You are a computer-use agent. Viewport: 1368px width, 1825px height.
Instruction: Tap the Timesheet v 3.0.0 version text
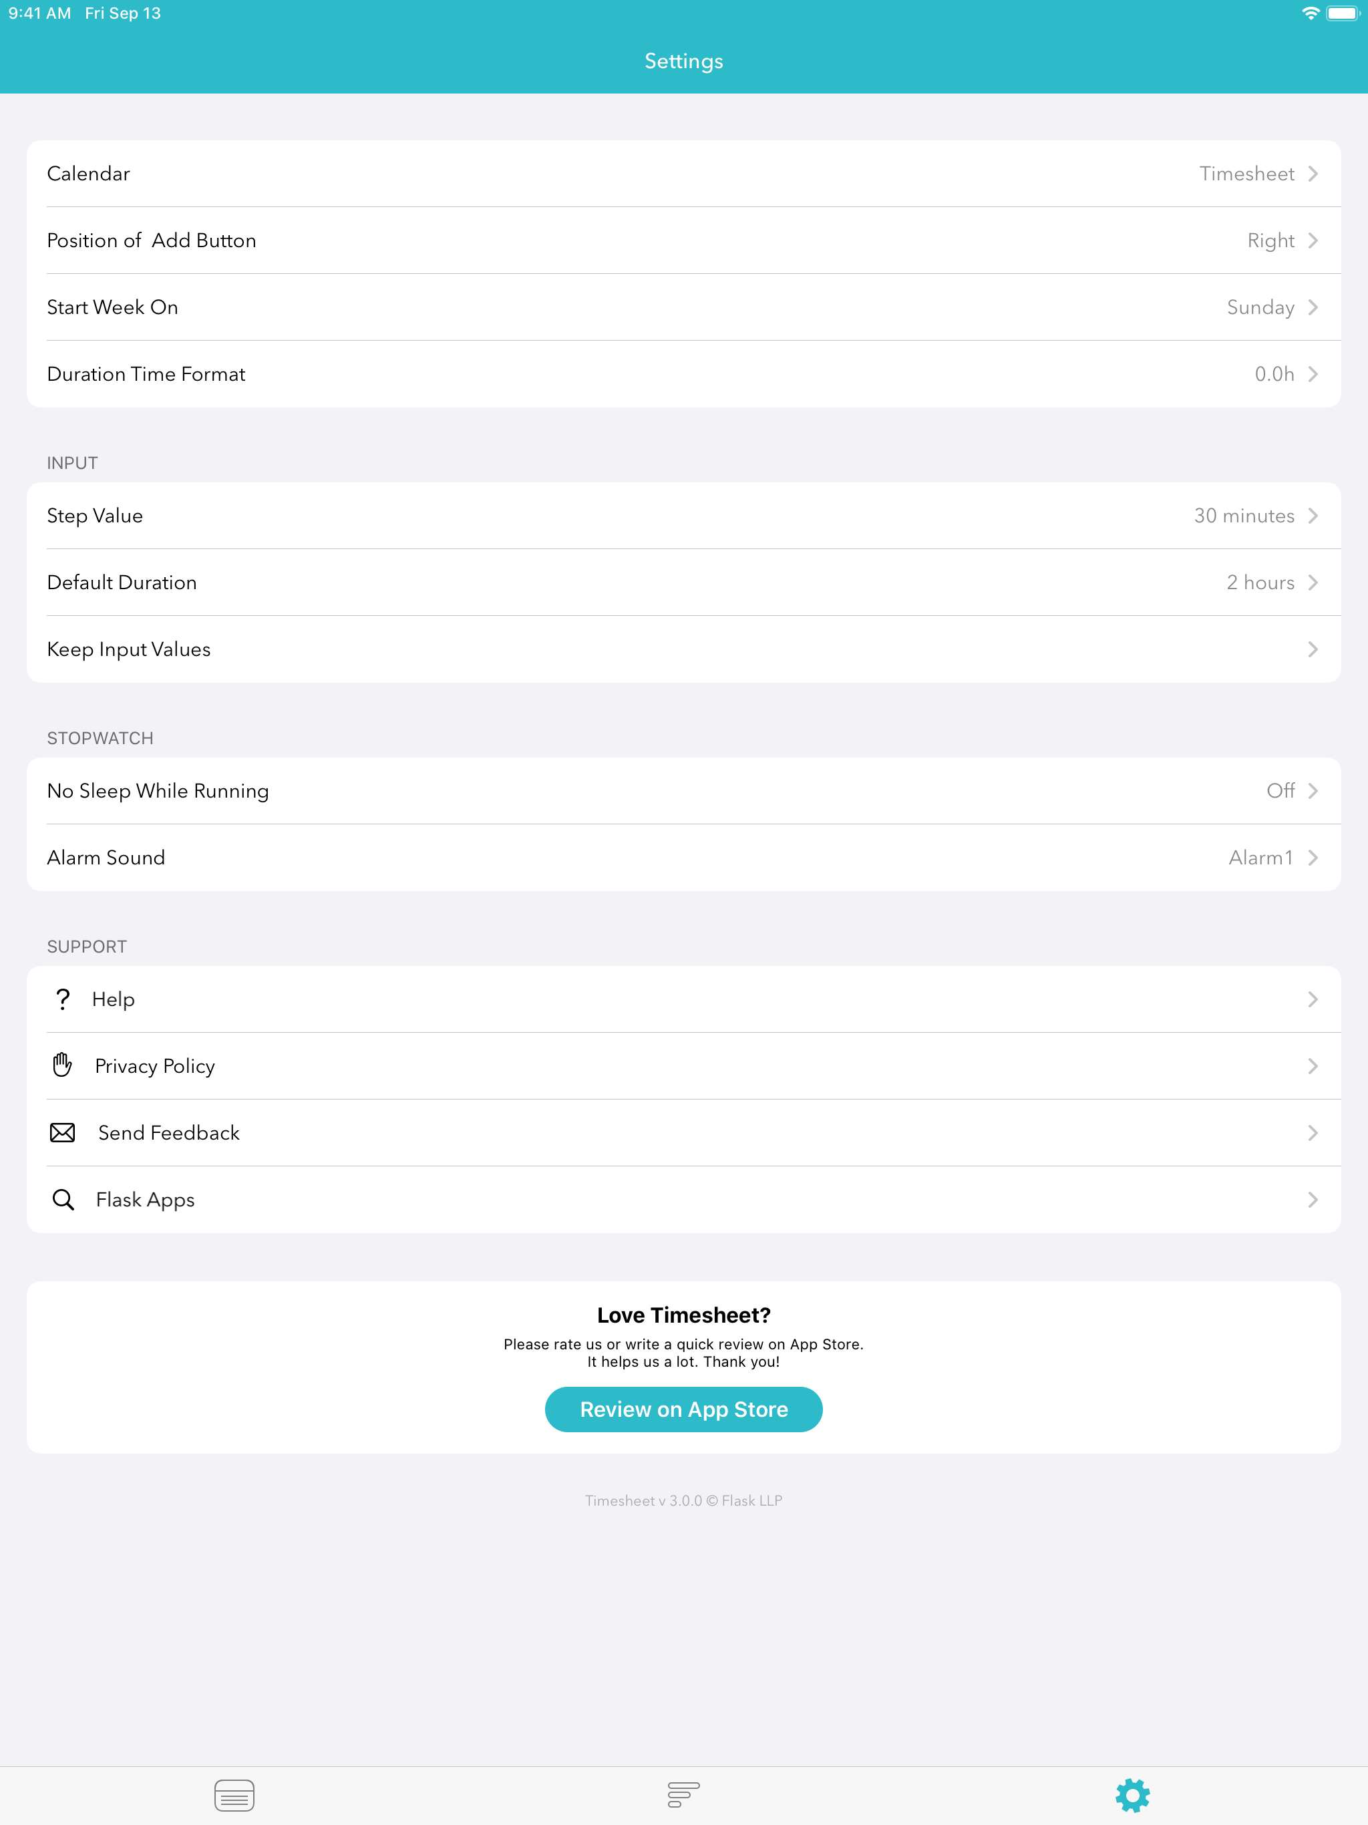(683, 1501)
